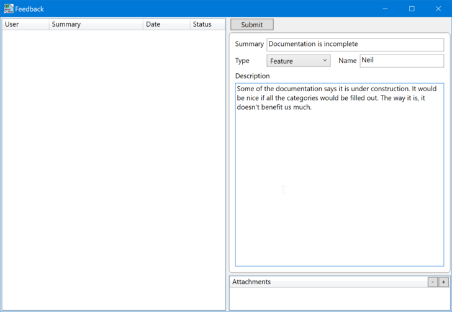
Task: Close the Feedback window
Action: pos(438,9)
